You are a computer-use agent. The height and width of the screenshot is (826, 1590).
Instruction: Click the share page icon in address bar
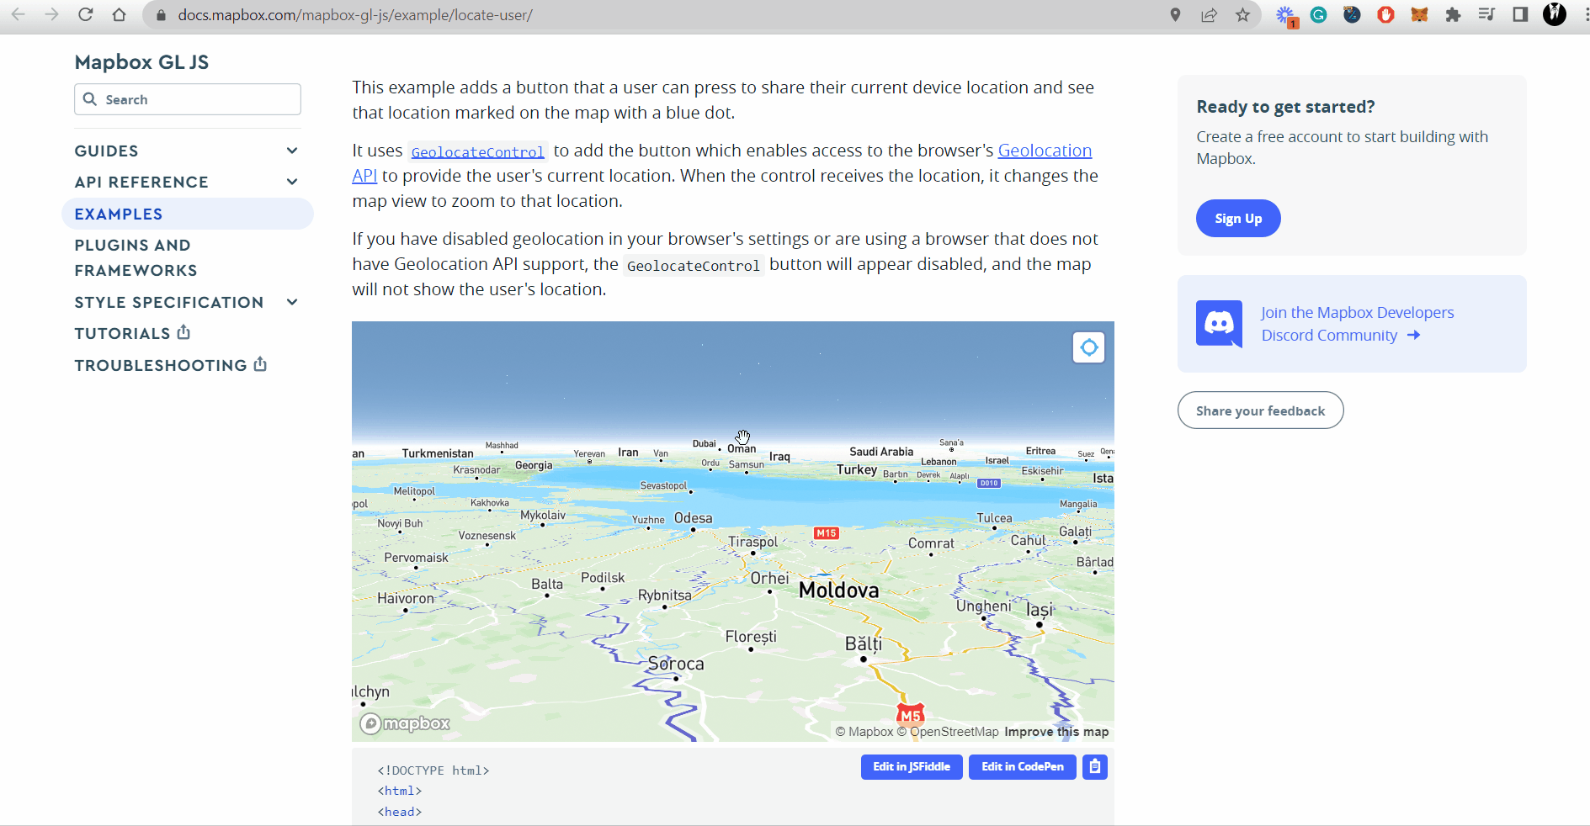1209,14
